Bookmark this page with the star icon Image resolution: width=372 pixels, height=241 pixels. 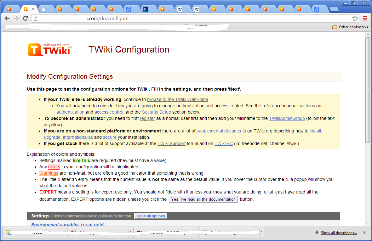355,19
